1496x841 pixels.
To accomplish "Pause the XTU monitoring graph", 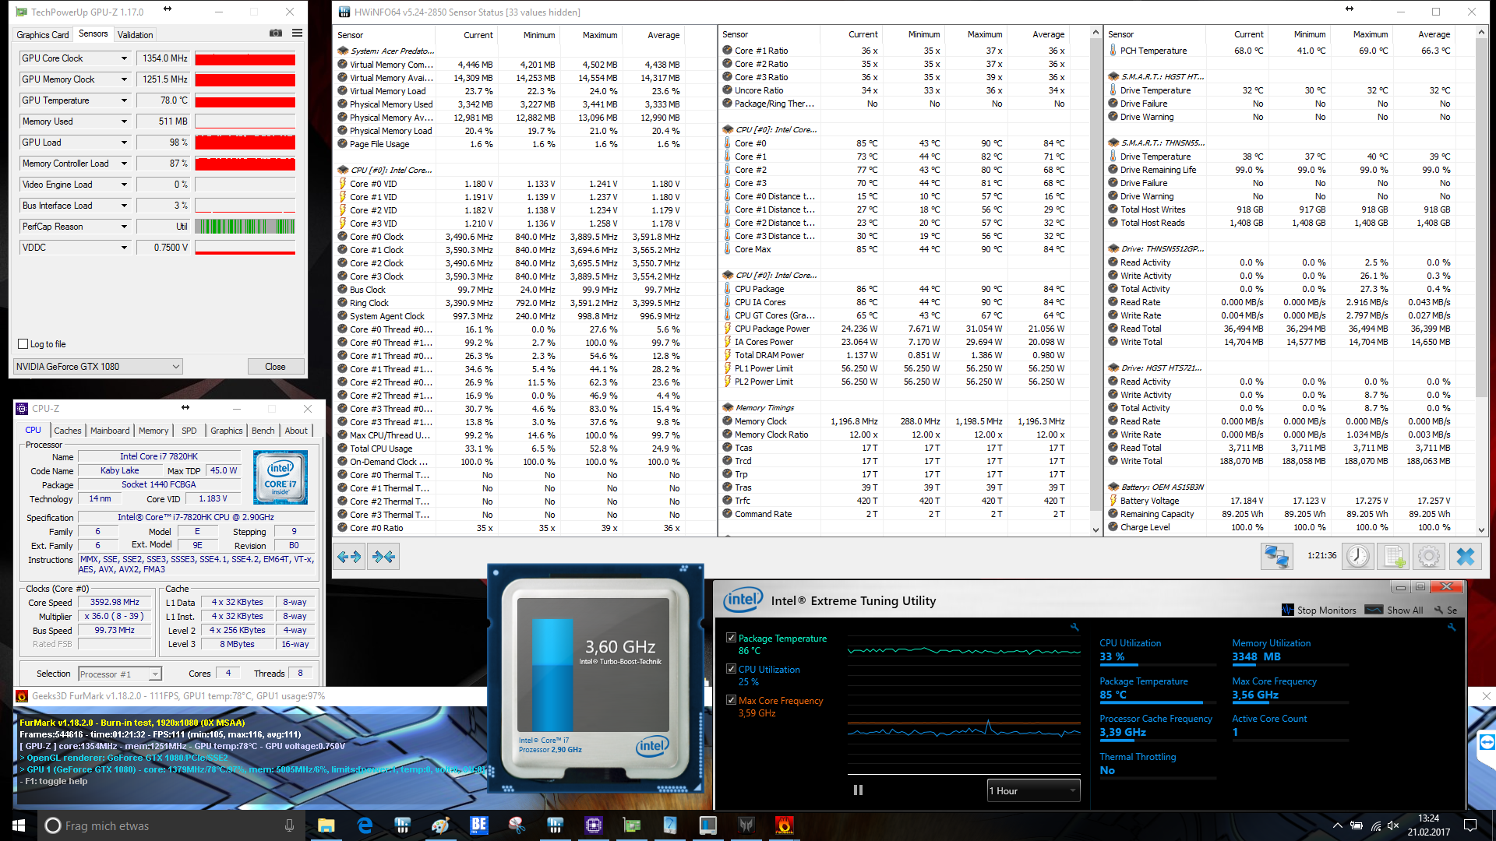I will pos(858,790).
